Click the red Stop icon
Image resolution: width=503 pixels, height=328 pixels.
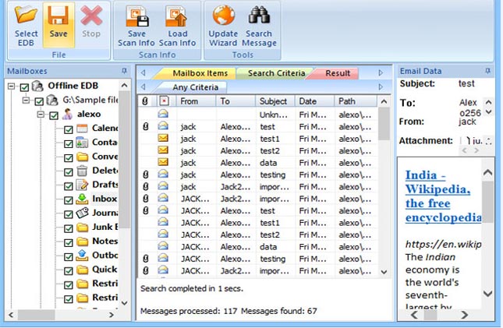pos(91,16)
